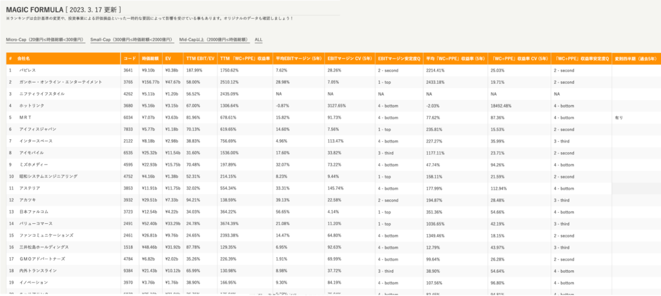Click stock code 6034
This screenshot has height=296, width=661.
point(128,117)
